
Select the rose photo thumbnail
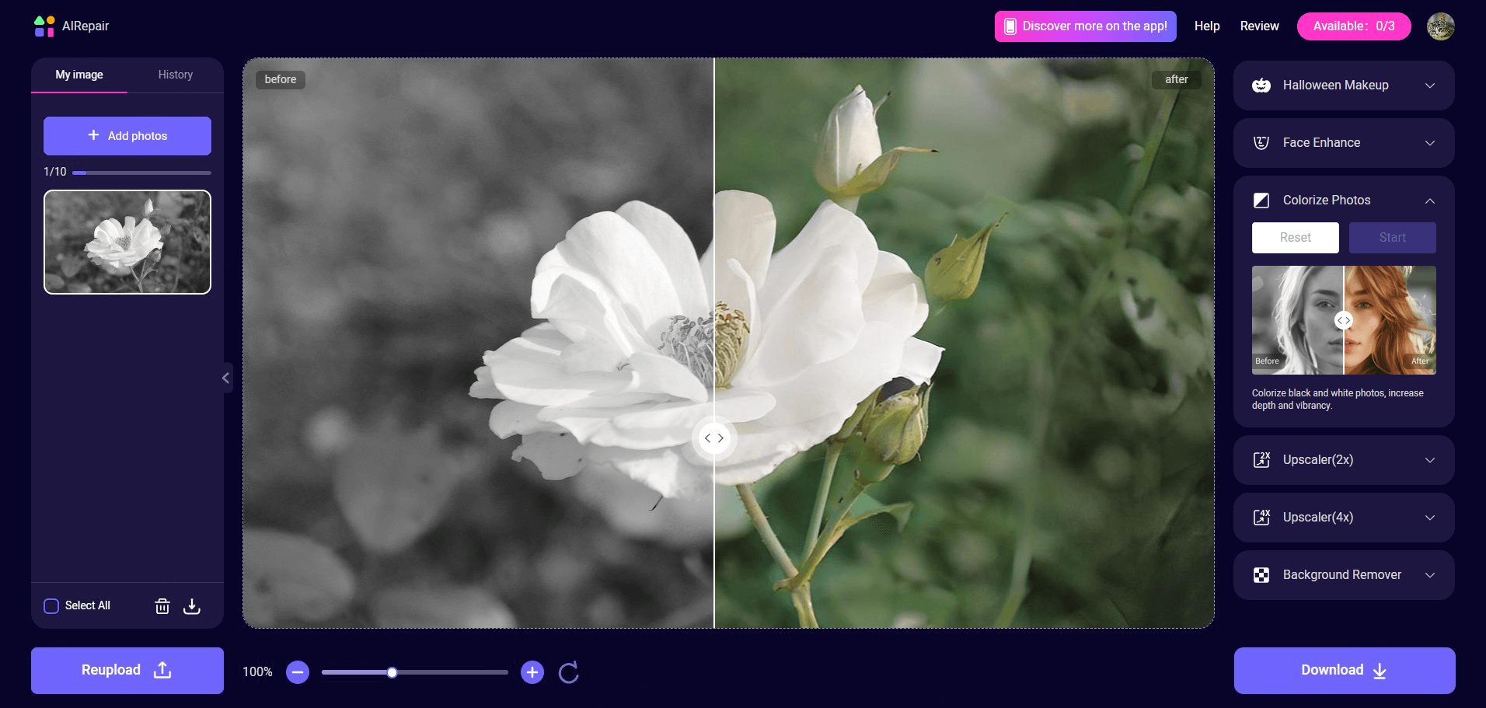click(127, 242)
